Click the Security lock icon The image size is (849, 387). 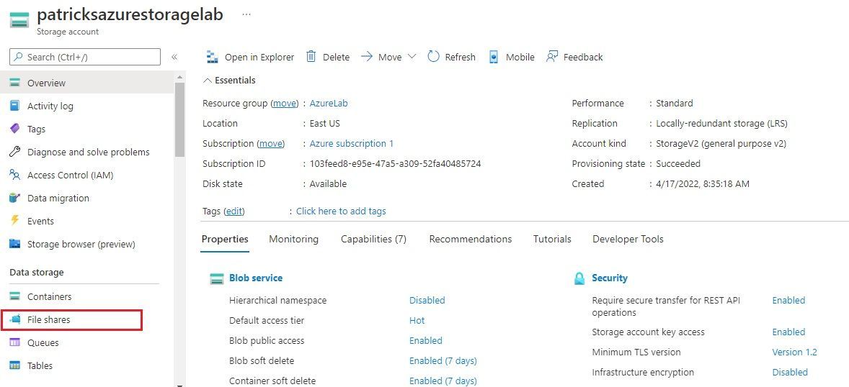click(579, 278)
